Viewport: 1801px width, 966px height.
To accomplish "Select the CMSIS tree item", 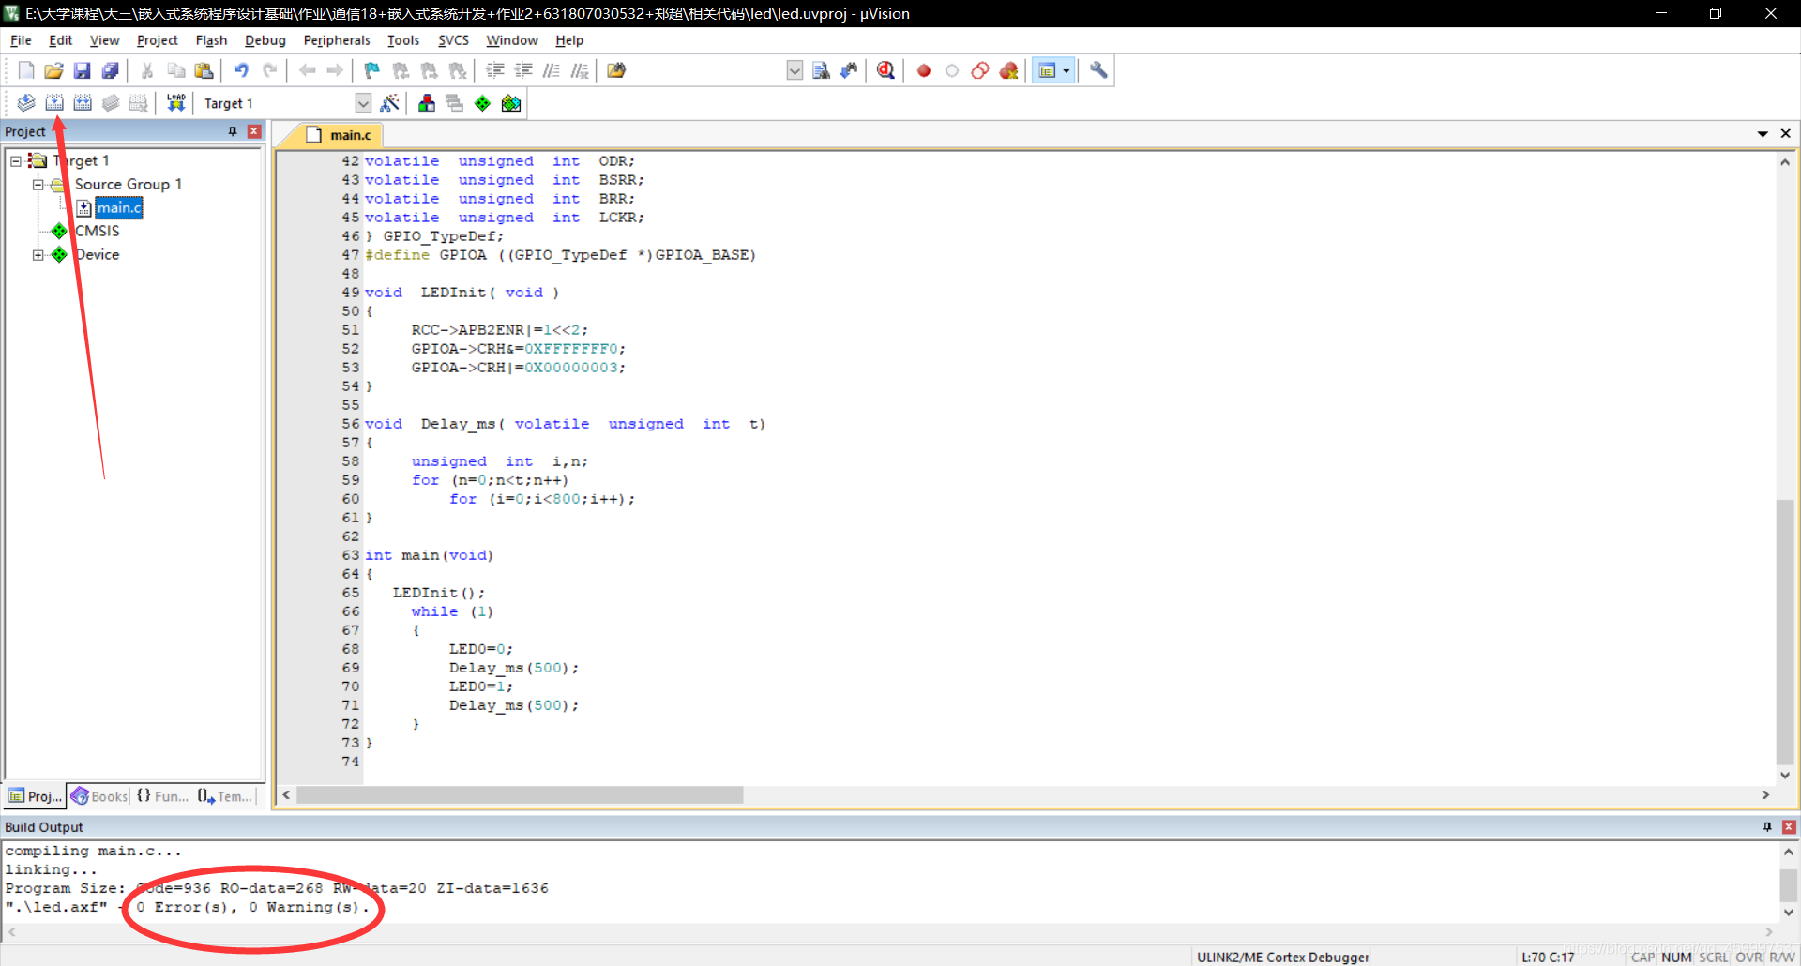I will point(98,232).
